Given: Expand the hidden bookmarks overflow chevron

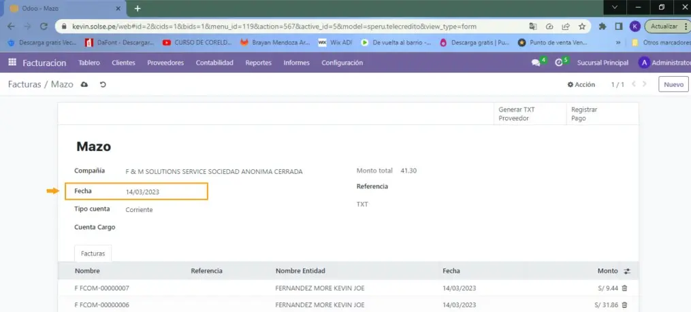Looking at the screenshot, I should (617, 42).
